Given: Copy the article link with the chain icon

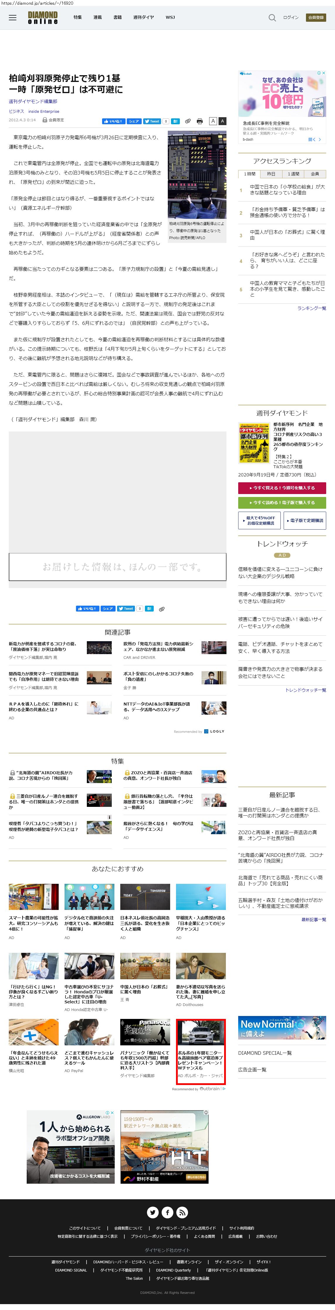Looking at the screenshot, I should click(x=188, y=122).
